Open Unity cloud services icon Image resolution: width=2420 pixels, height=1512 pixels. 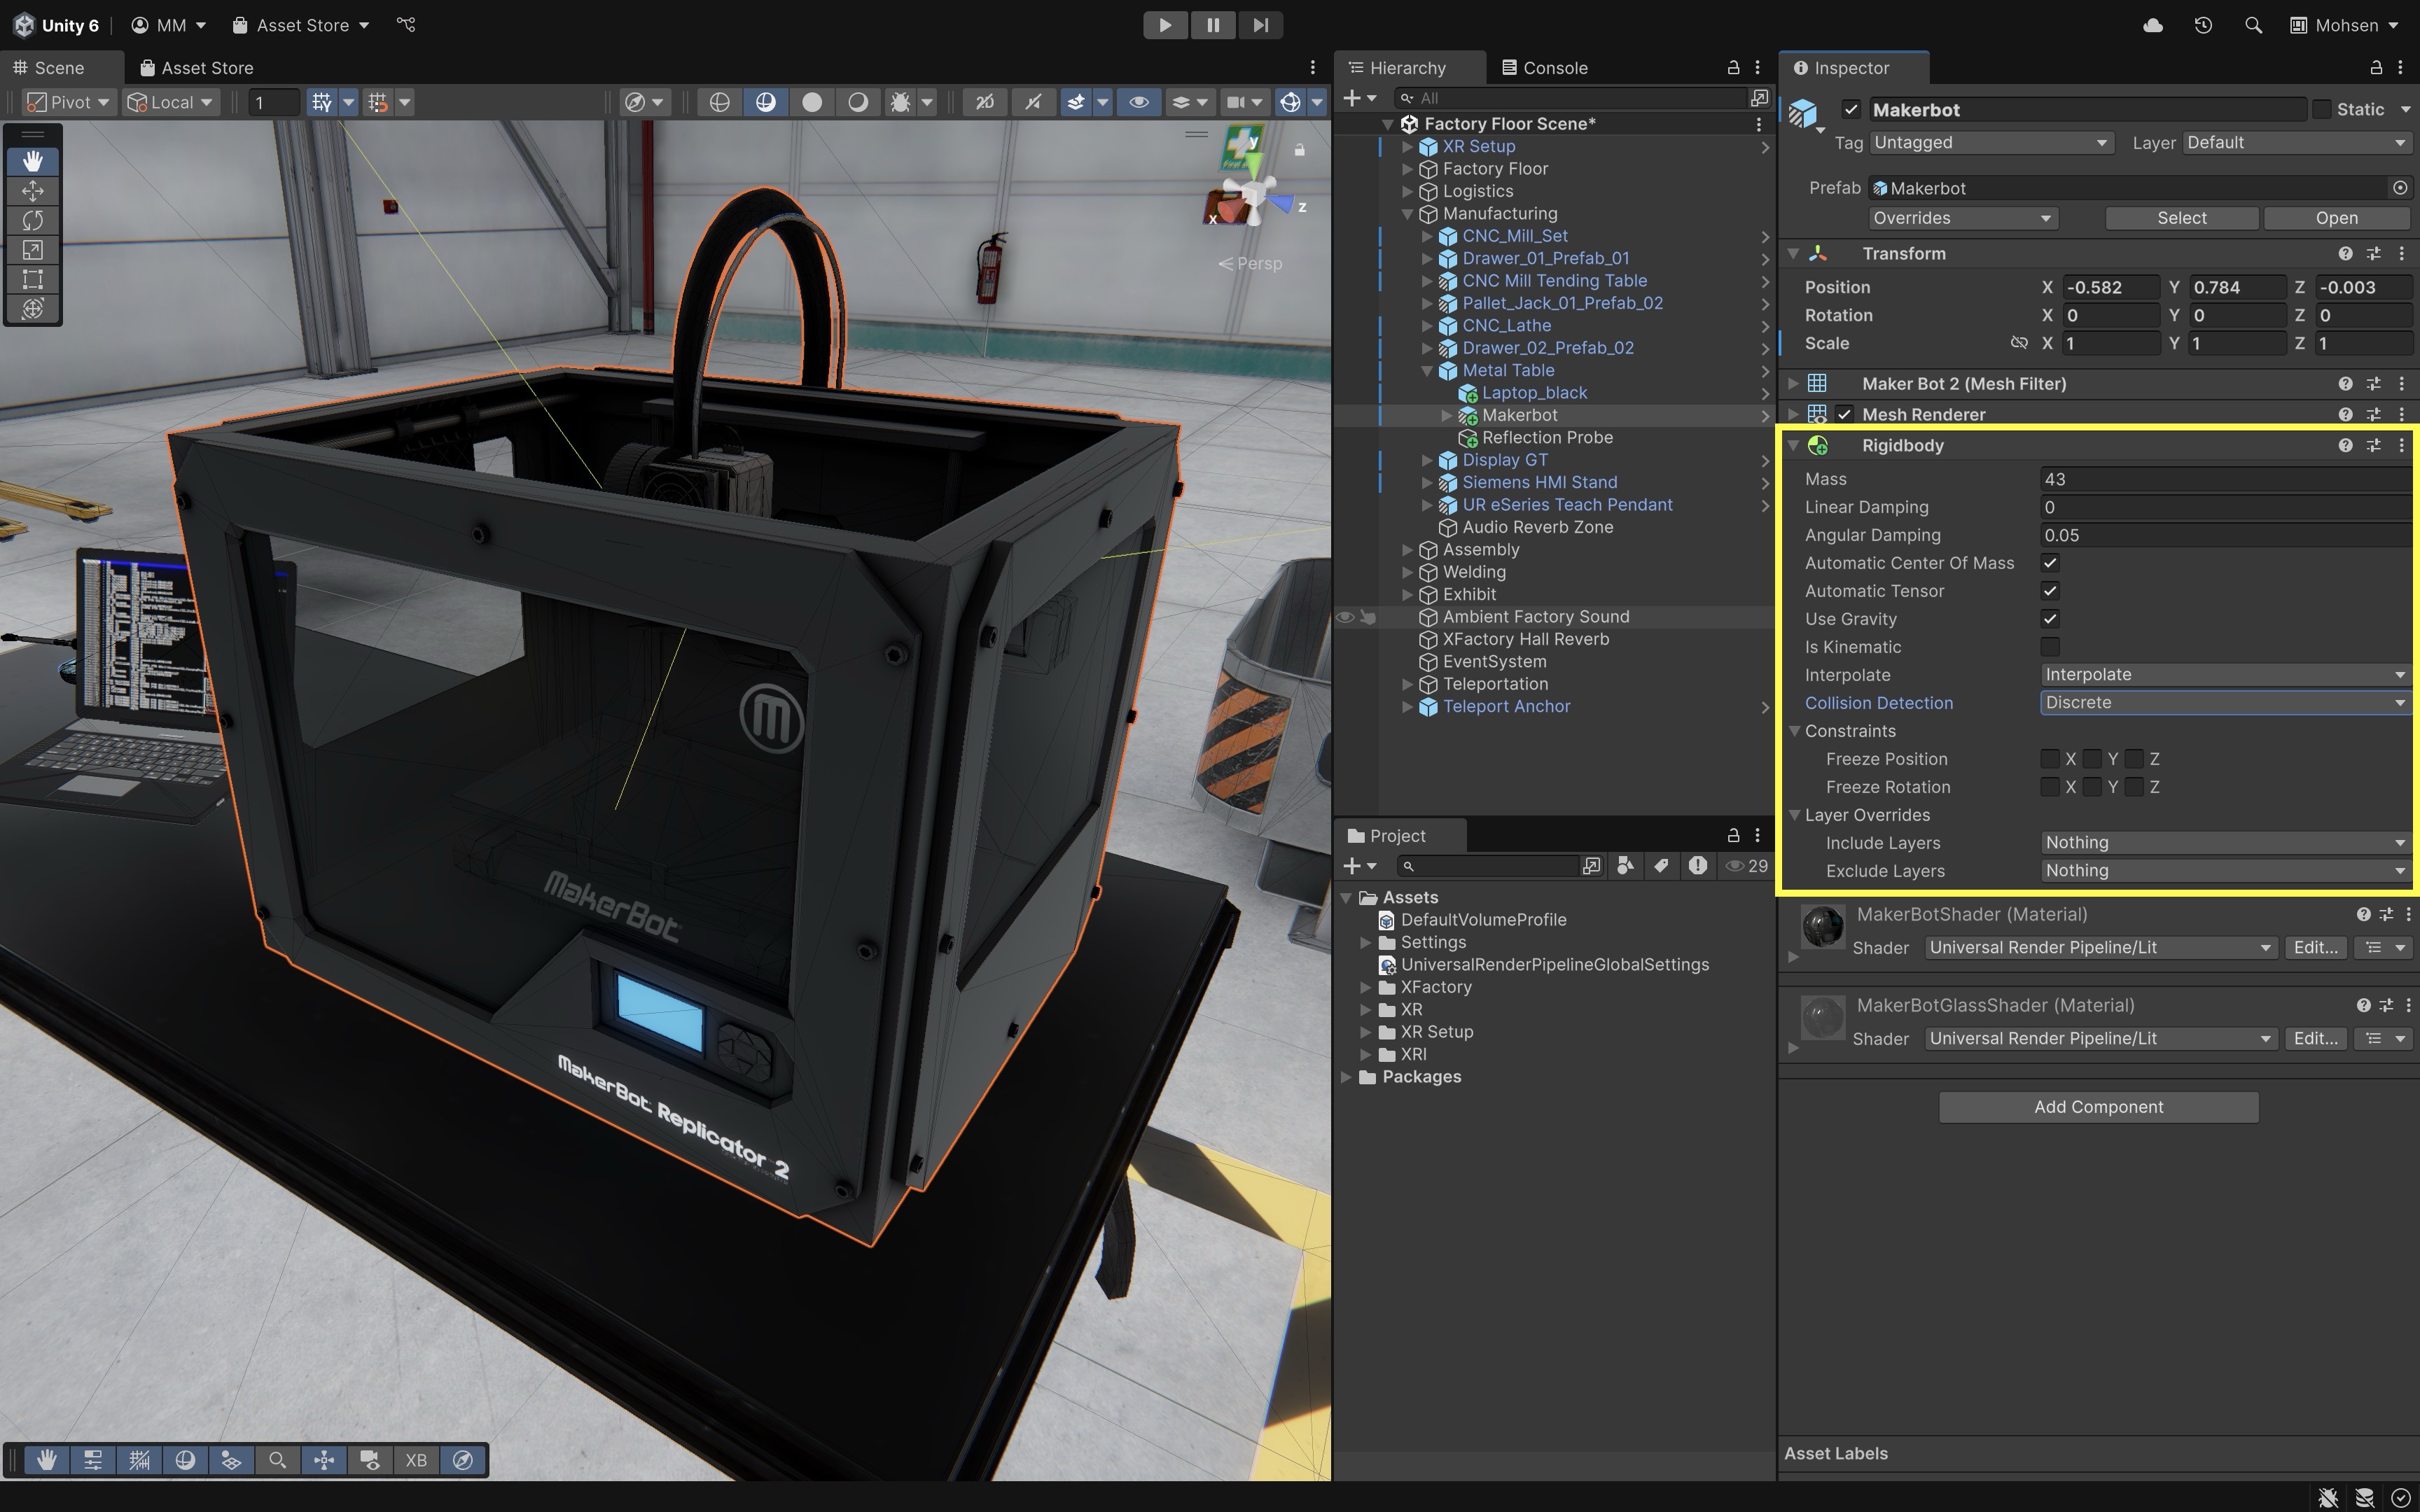point(2153,25)
